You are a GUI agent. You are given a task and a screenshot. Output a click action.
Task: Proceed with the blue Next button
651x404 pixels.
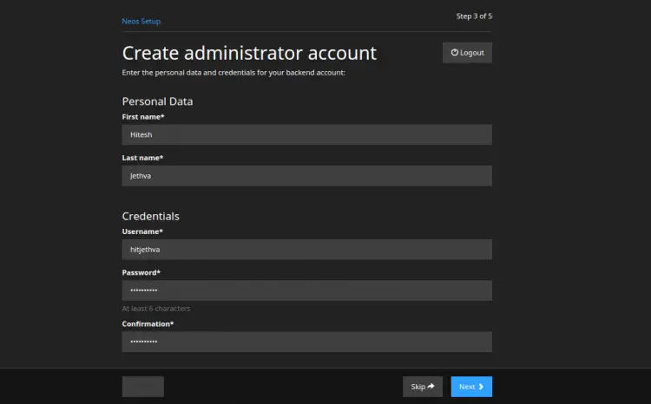click(x=470, y=387)
